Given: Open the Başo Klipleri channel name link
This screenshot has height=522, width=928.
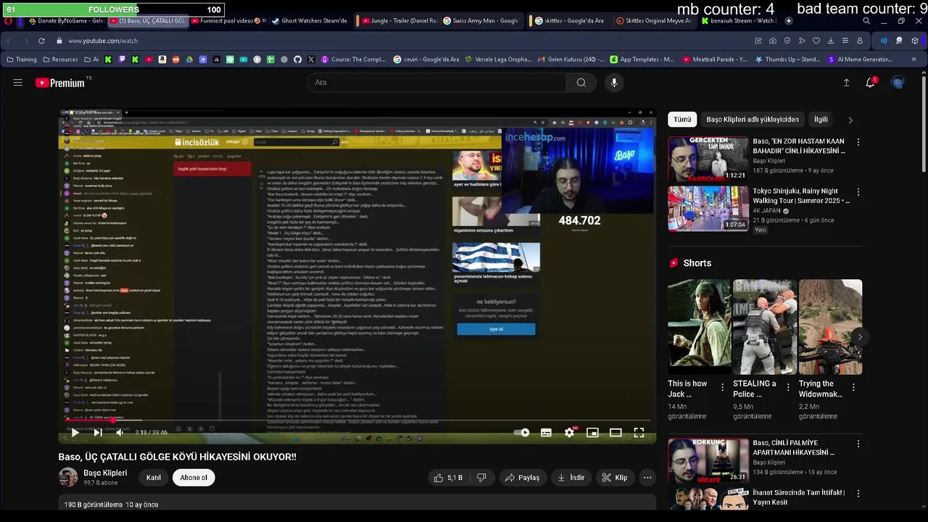Looking at the screenshot, I should 105,473.
